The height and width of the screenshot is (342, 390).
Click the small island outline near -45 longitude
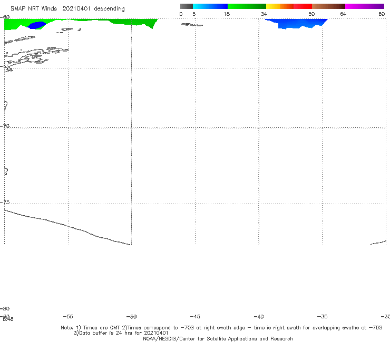point(191,25)
